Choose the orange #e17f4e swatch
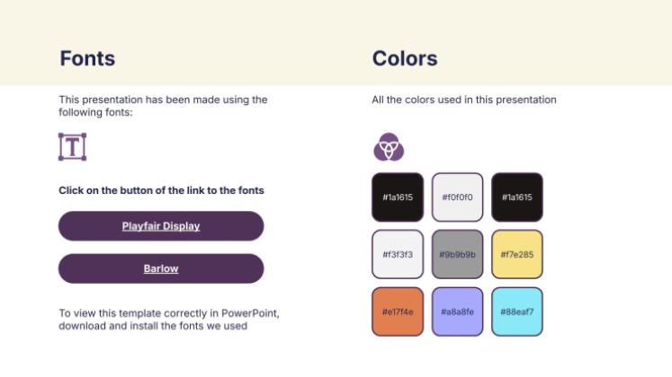Screen dimensions: 672x377 tap(397, 311)
